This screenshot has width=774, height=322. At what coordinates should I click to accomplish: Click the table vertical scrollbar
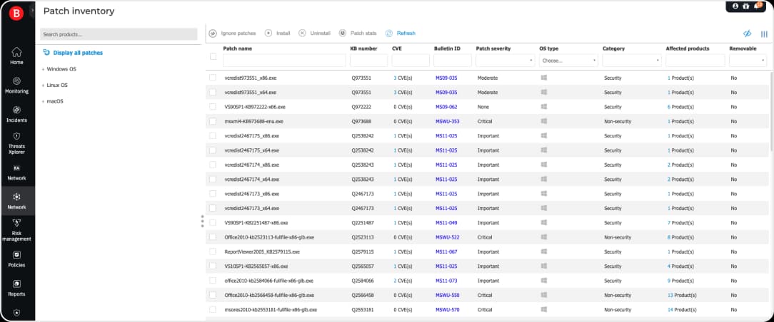pyautogui.click(x=771, y=111)
